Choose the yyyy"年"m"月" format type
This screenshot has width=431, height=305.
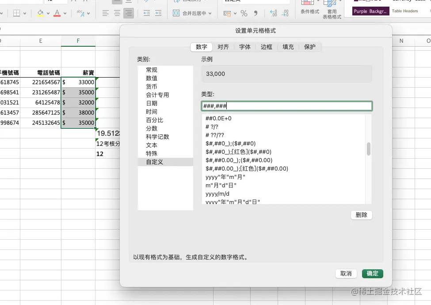[284, 177]
